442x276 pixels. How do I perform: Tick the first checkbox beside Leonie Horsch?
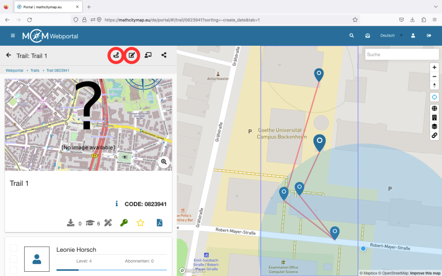[13, 248]
